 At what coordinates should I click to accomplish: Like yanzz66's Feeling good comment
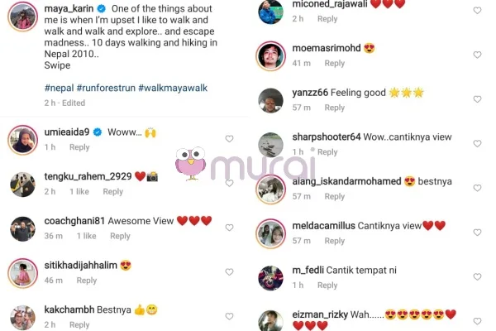[x=477, y=99]
